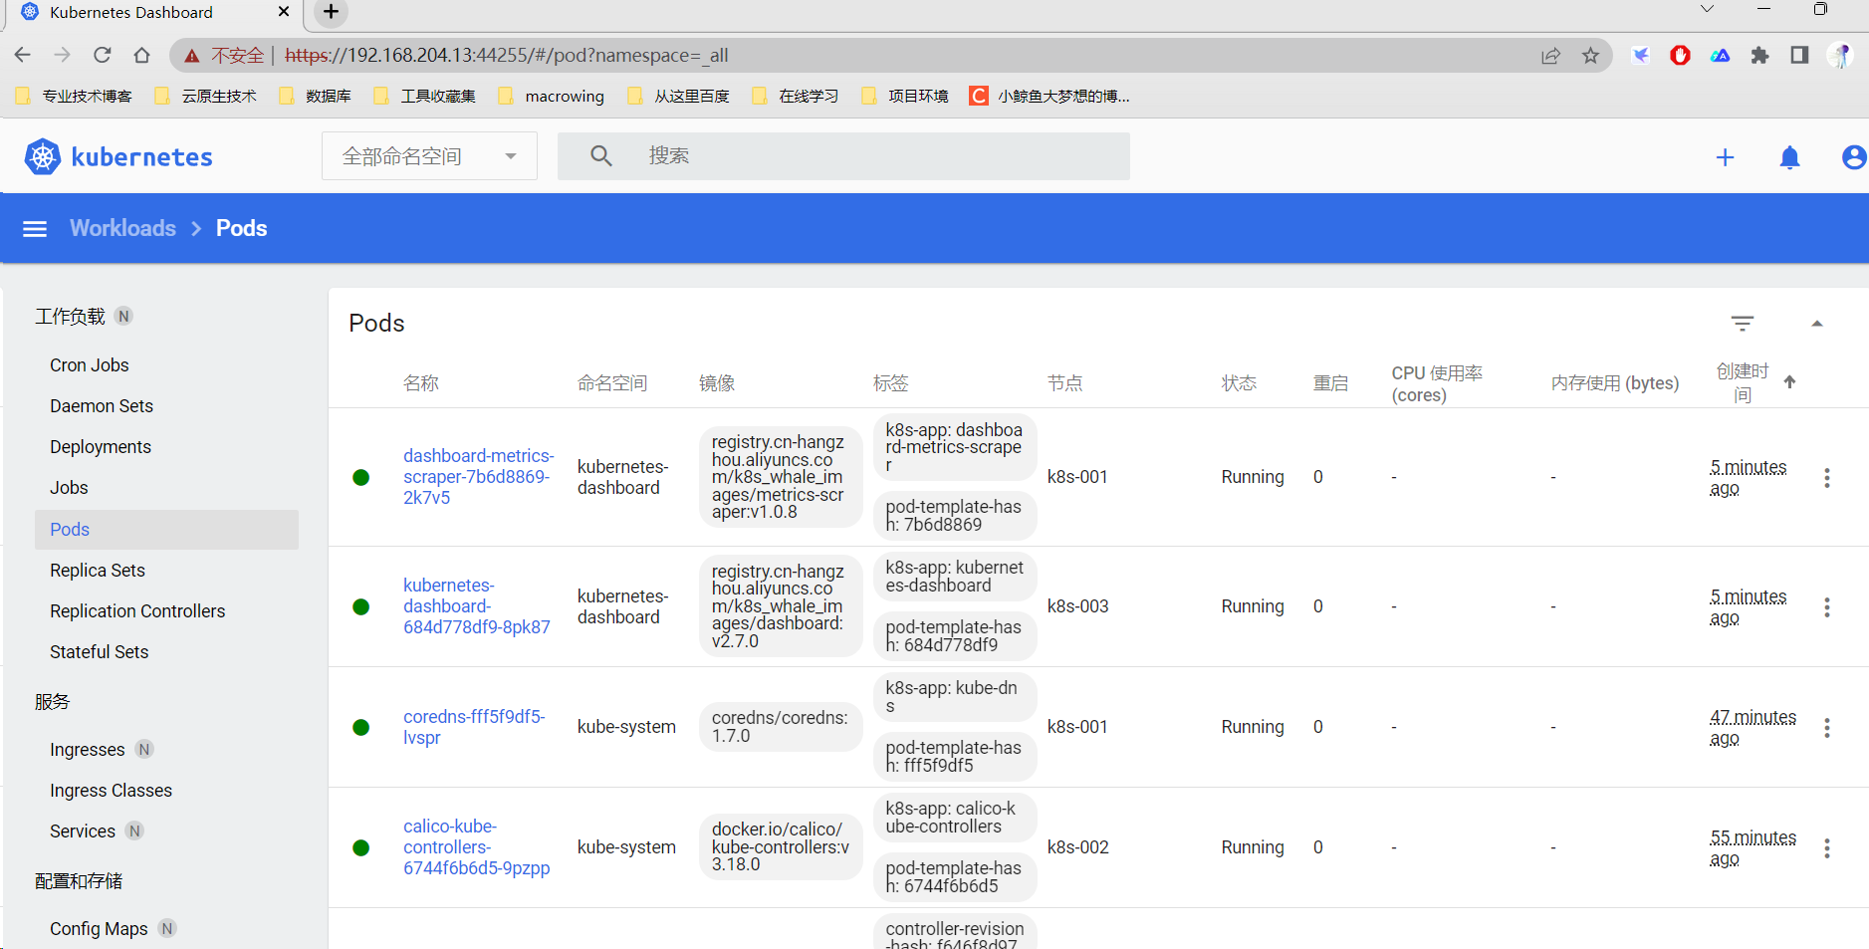The width and height of the screenshot is (1869, 949).
Task: Go to the browser home page icon
Action: (142, 55)
